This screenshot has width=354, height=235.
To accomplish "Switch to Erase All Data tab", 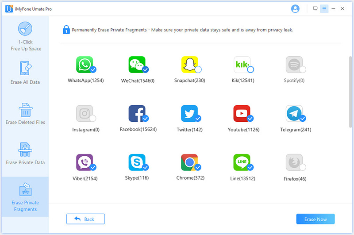I will pyautogui.click(x=25, y=73).
